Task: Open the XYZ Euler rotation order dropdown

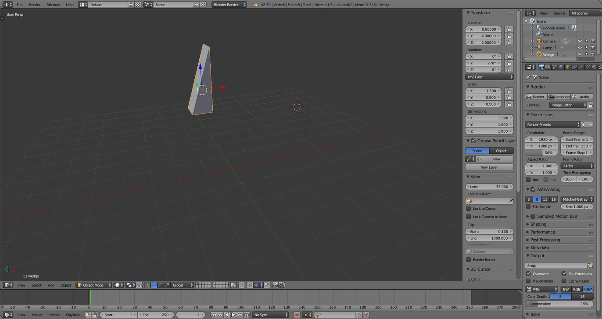Action: 489,77
